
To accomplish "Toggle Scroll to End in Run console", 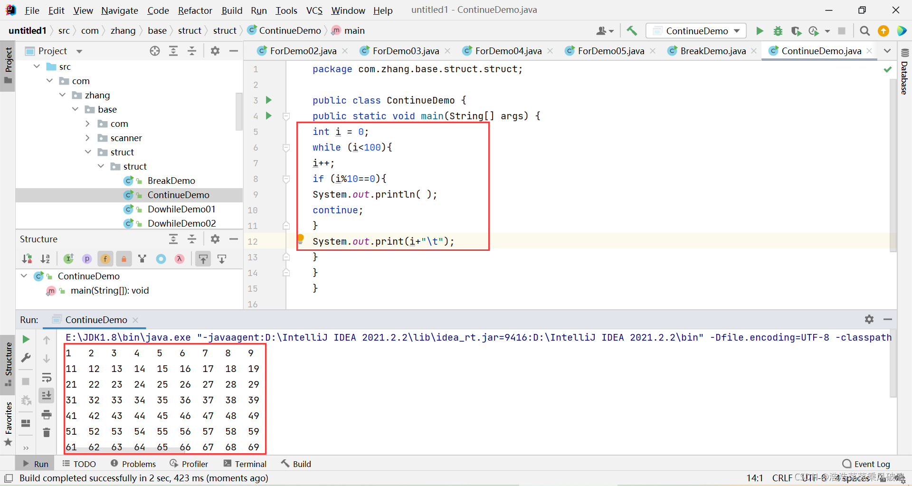I will [46, 395].
